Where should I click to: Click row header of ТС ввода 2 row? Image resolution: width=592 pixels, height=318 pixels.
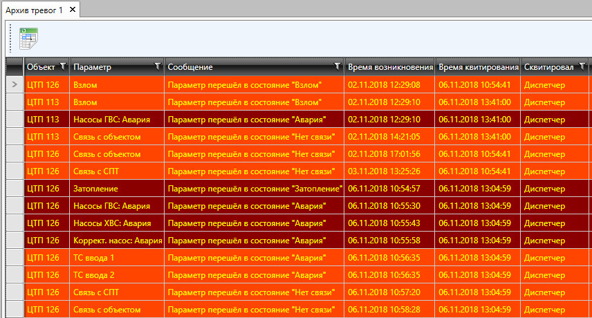tap(15, 275)
